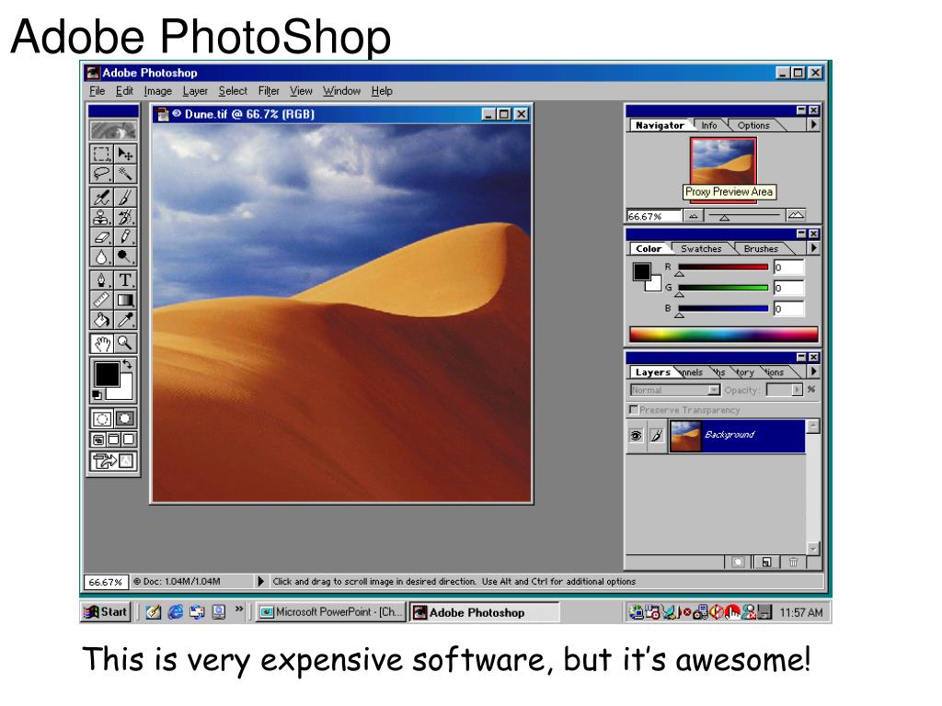Select the Hand tool
942x706 pixels.
(101, 344)
